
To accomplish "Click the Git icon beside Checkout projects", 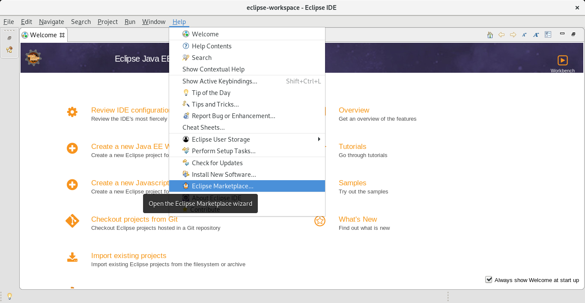I will pos(72,221).
